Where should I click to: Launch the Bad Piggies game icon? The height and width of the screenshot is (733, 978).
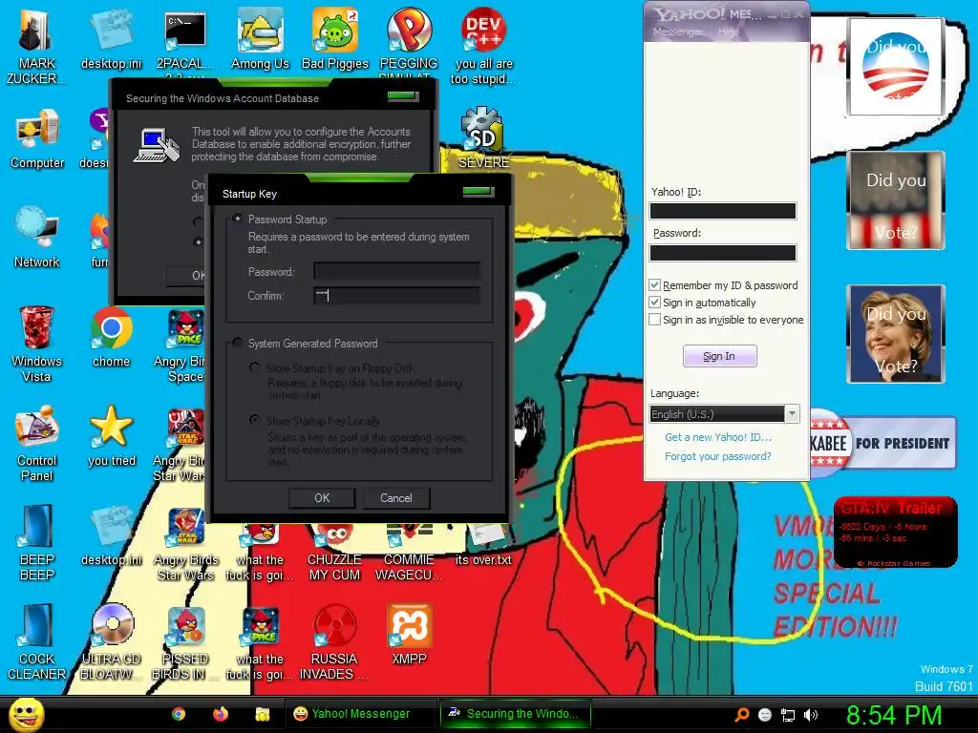point(335,38)
